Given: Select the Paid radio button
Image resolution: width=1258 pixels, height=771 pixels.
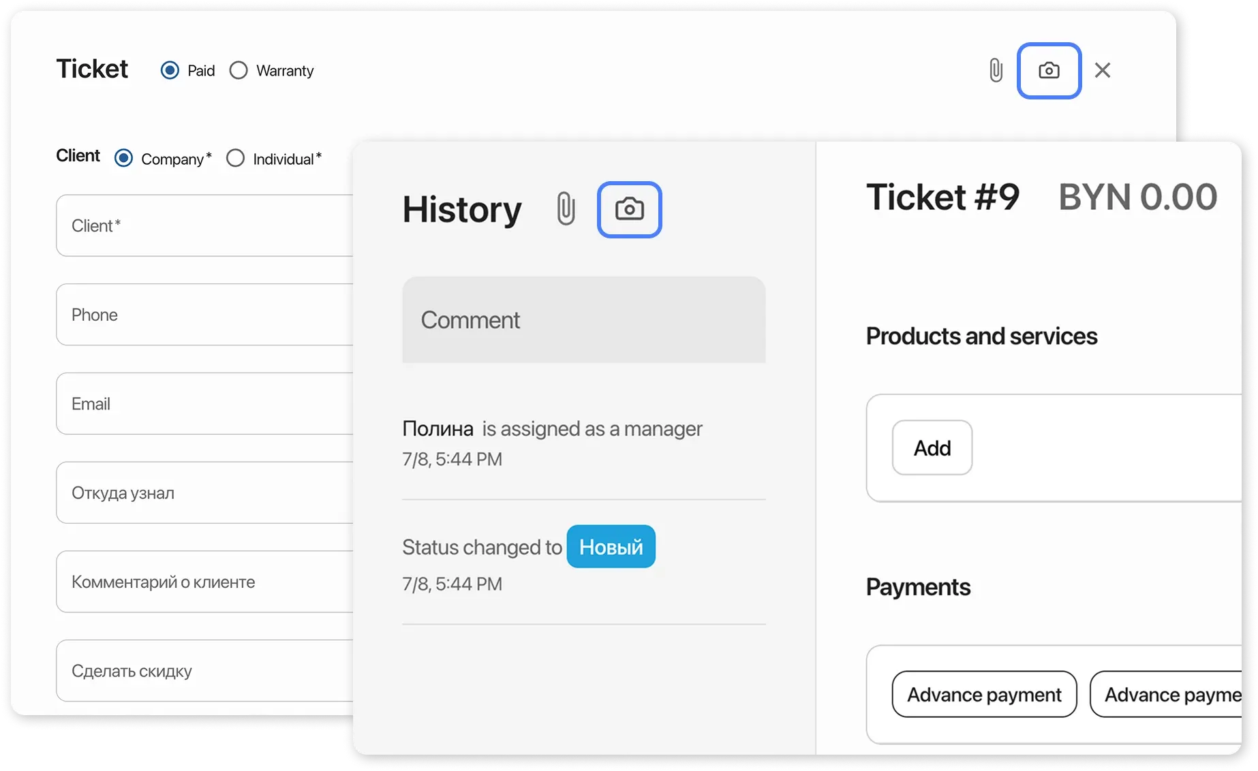Looking at the screenshot, I should [170, 70].
